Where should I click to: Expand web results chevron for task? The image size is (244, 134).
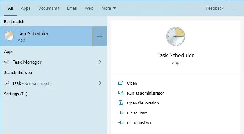100,83
